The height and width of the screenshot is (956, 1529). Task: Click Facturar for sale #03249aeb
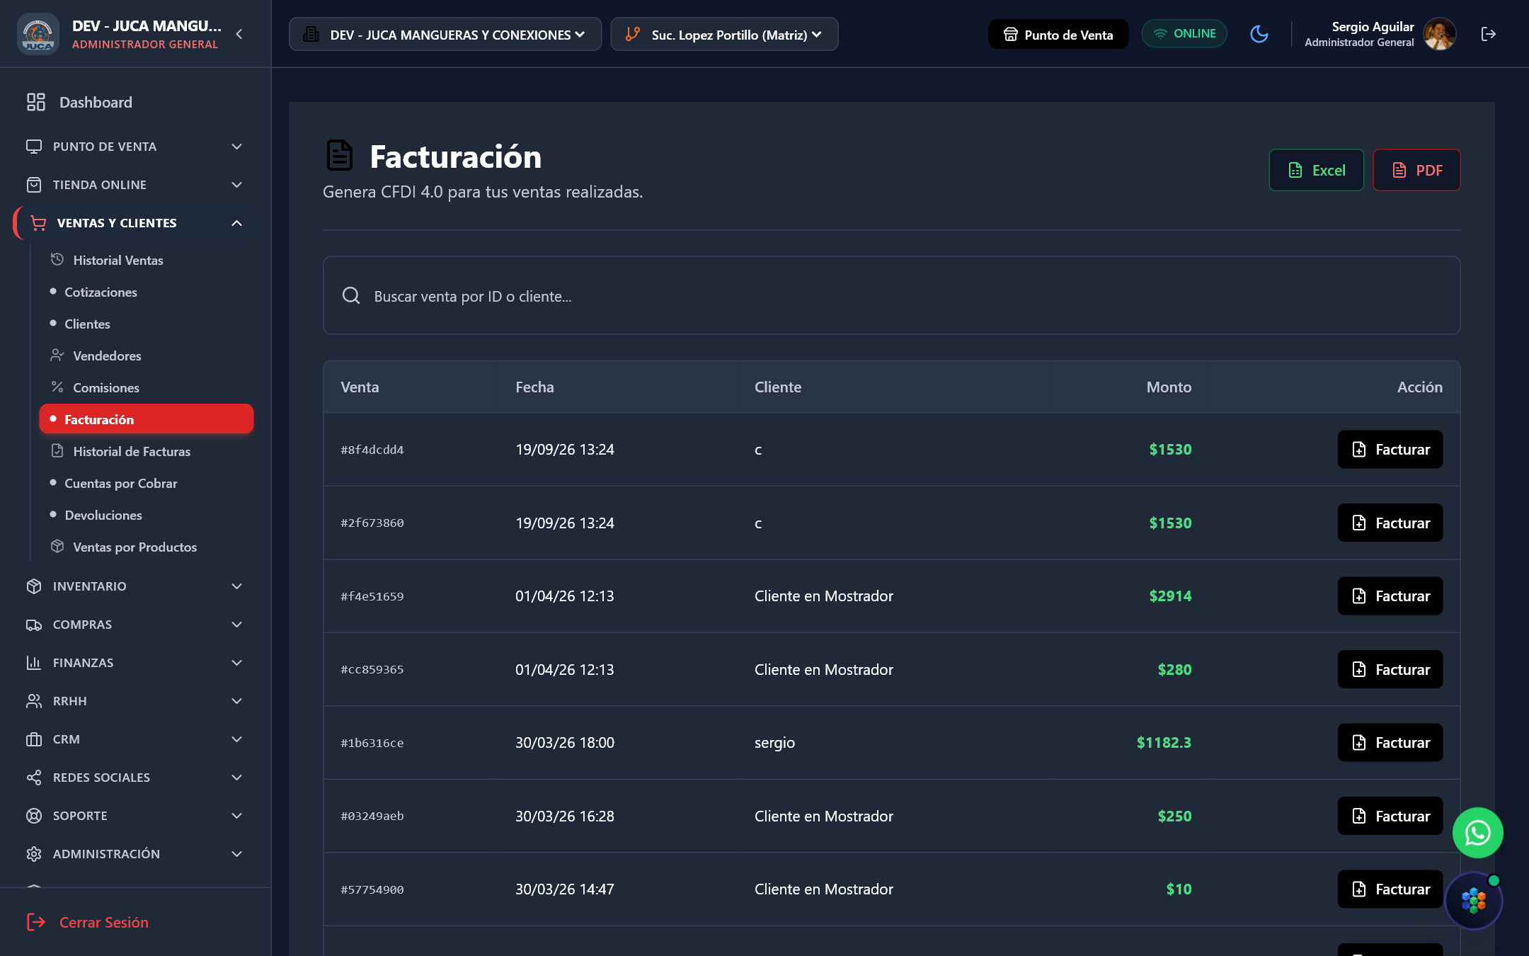click(x=1390, y=816)
